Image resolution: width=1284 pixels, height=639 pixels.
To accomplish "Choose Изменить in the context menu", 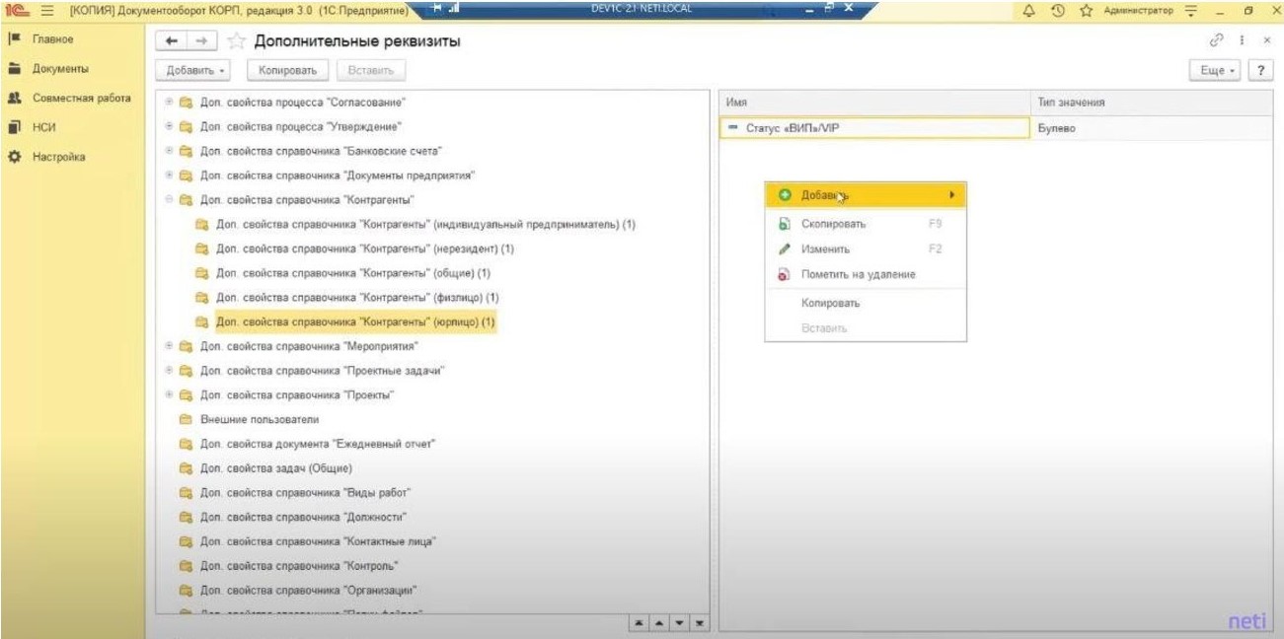I will (825, 249).
